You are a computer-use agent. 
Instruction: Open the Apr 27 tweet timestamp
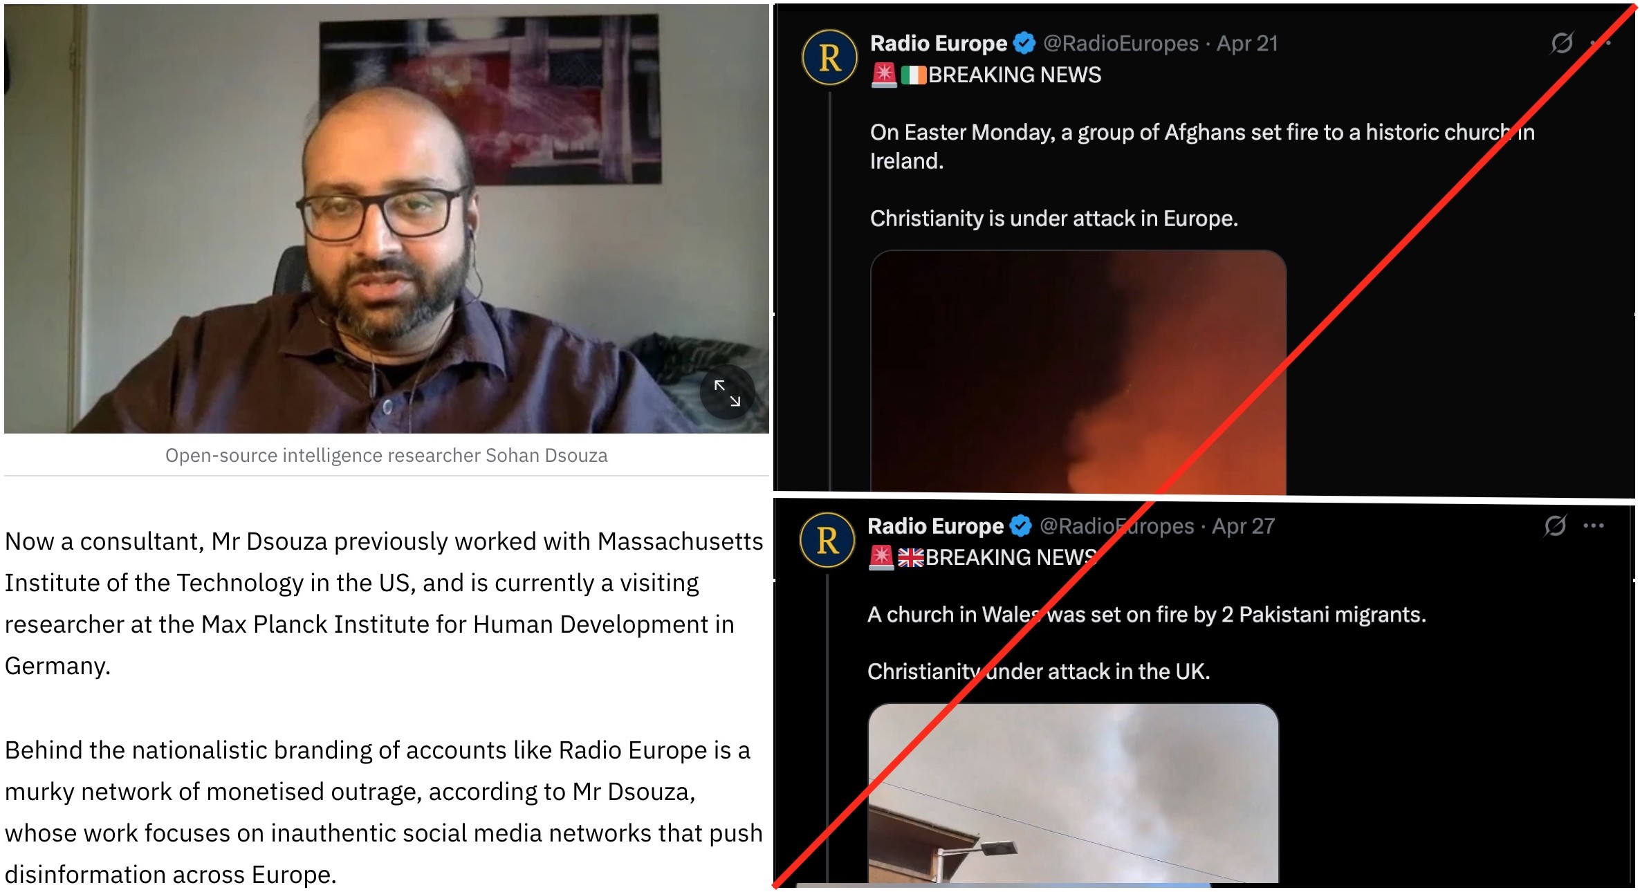[1243, 526]
